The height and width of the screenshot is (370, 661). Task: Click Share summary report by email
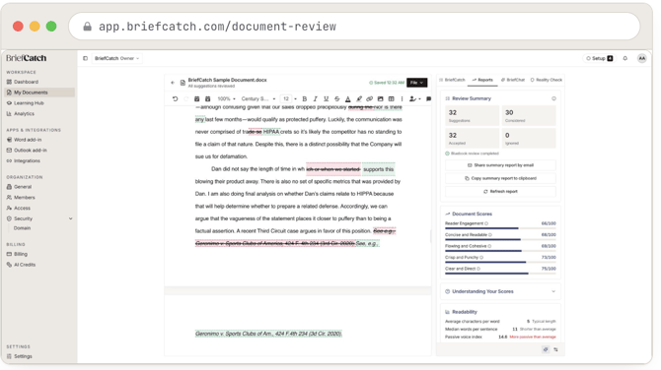point(500,165)
